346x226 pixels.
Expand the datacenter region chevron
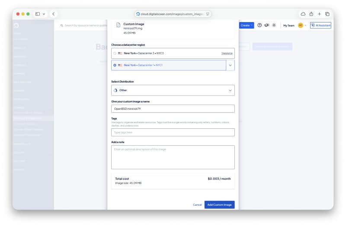pyautogui.click(x=230, y=65)
